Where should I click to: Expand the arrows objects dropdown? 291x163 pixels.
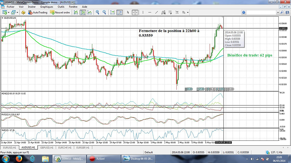point(188,12)
